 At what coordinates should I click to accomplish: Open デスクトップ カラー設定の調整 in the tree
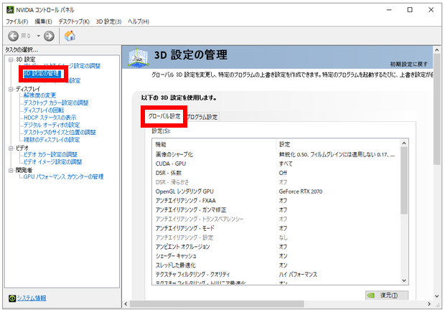pos(56,103)
